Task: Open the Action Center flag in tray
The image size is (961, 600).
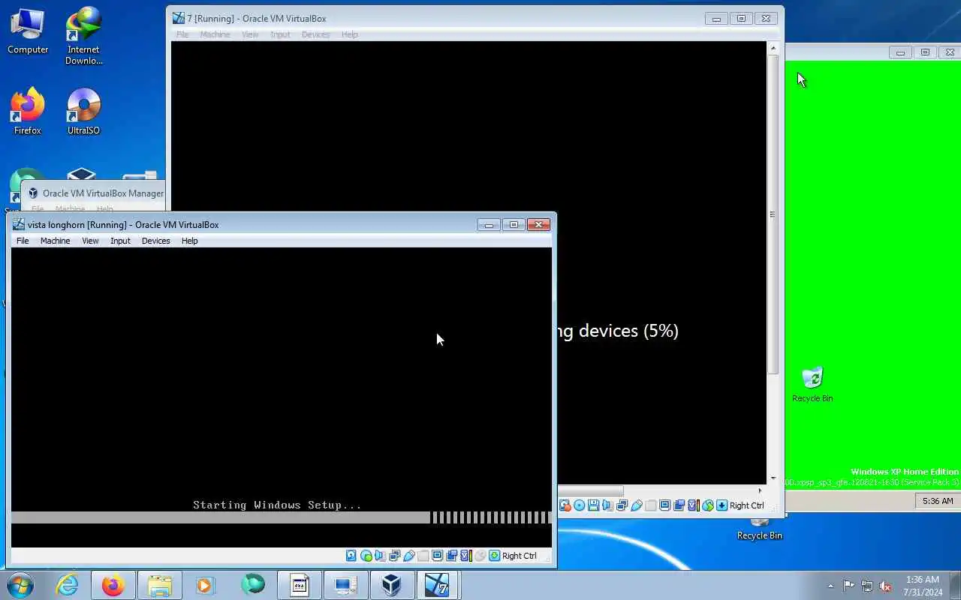Action: pos(848,586)
